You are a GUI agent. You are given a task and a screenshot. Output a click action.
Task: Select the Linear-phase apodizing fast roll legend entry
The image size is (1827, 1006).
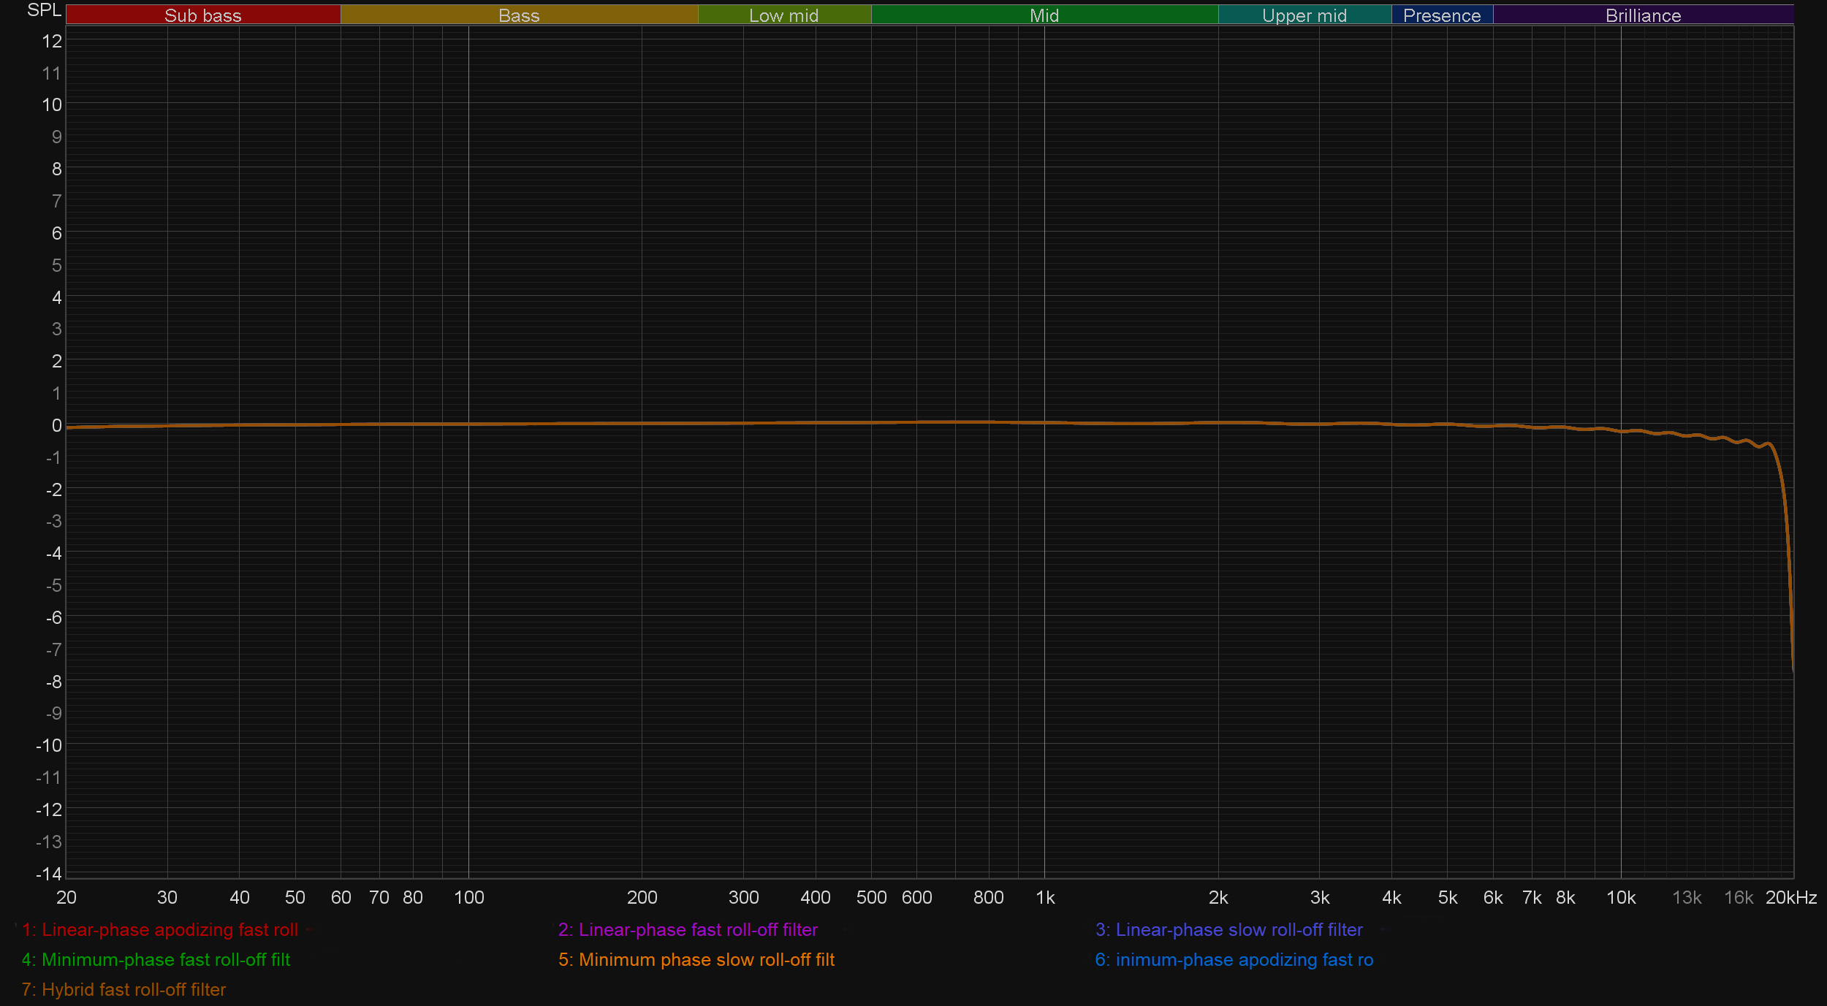coord(160,930)
